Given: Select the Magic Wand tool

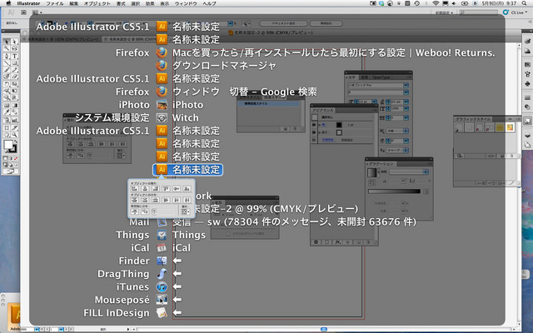Looking at the screenshot, I should point(7,49).
